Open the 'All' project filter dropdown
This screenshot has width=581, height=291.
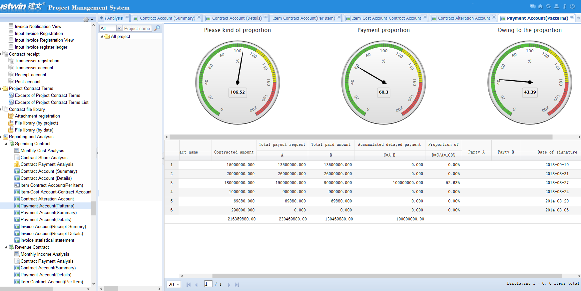[x=119, y=29]
